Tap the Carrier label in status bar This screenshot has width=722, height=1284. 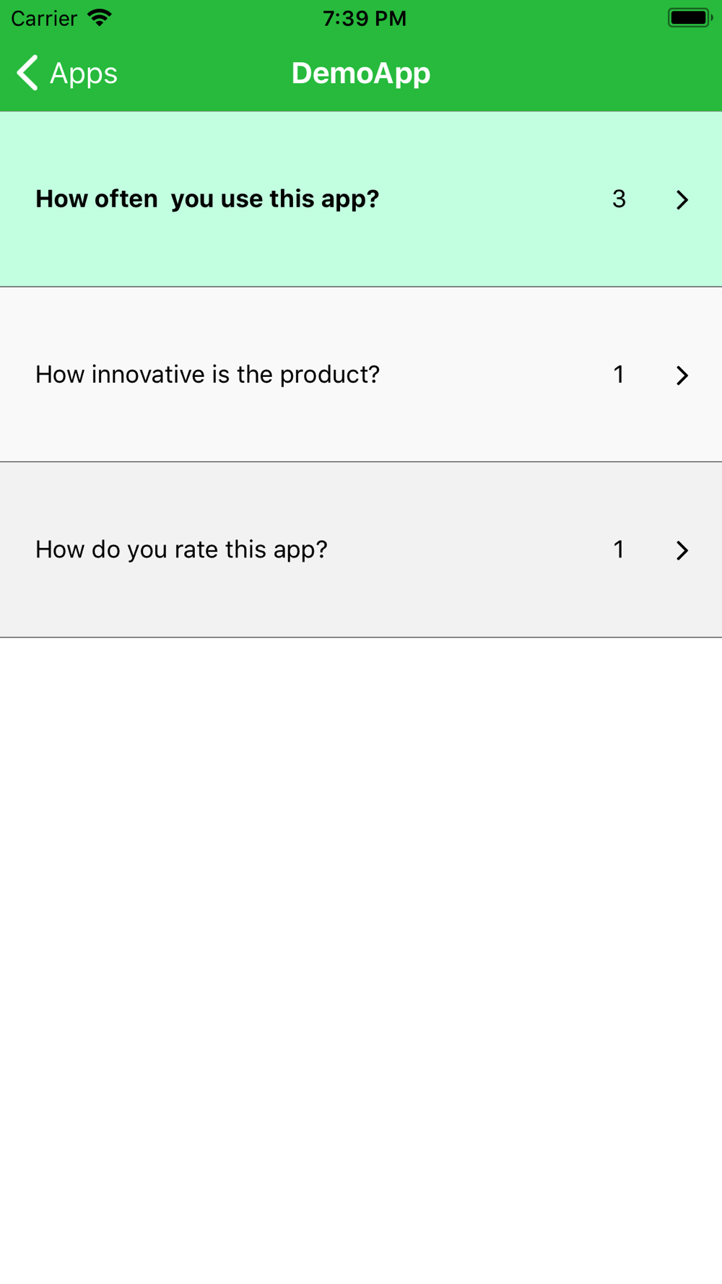44,18
